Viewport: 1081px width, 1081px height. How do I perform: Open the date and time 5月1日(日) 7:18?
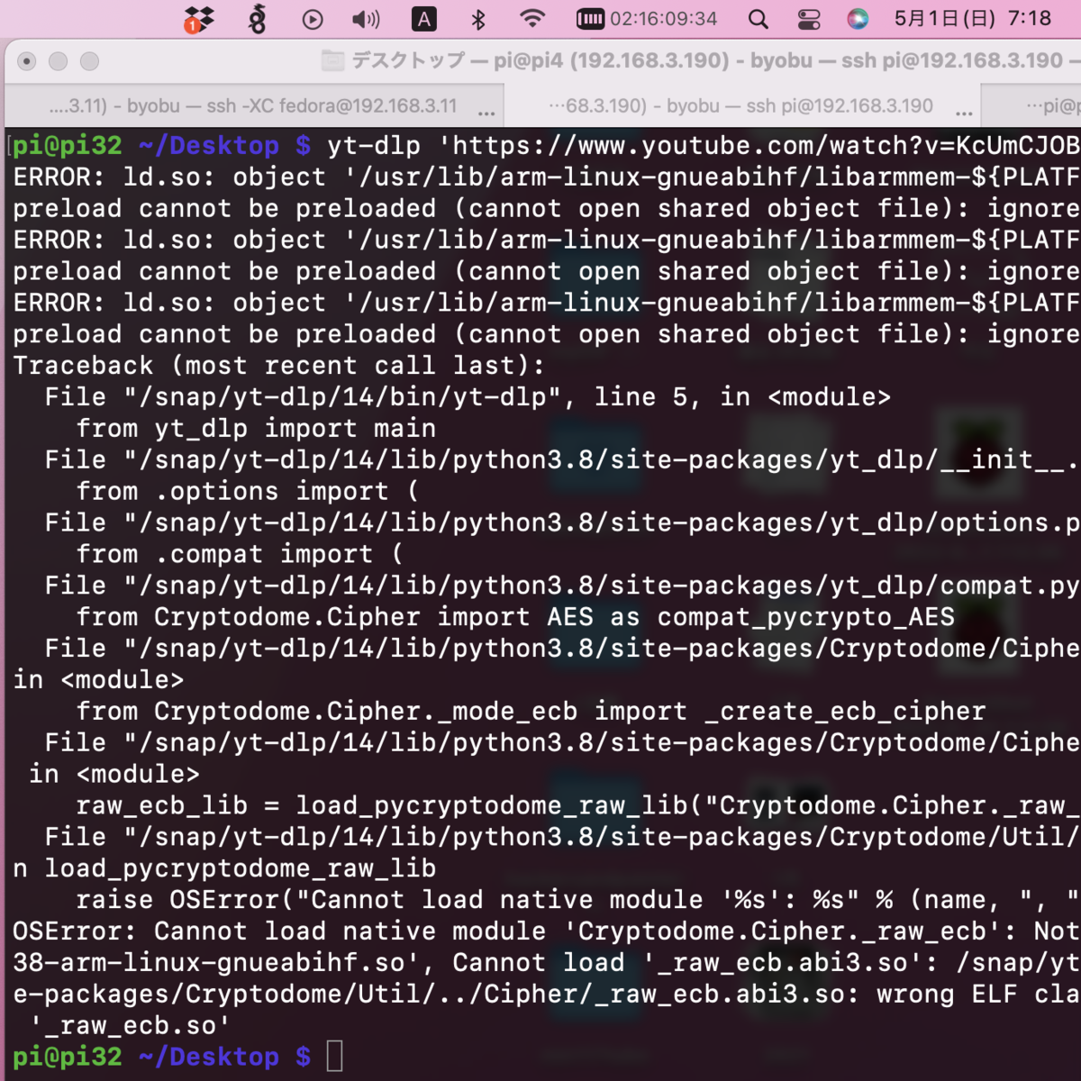(973, 18)
